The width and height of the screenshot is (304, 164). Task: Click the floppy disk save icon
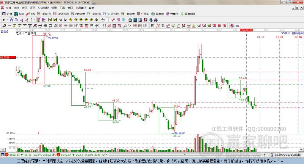pyautogui.click(x=145, y=20)
